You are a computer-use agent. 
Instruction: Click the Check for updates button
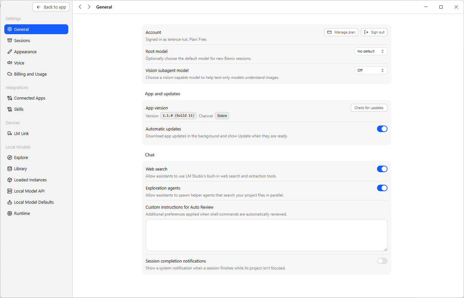(x=369, y=108)
